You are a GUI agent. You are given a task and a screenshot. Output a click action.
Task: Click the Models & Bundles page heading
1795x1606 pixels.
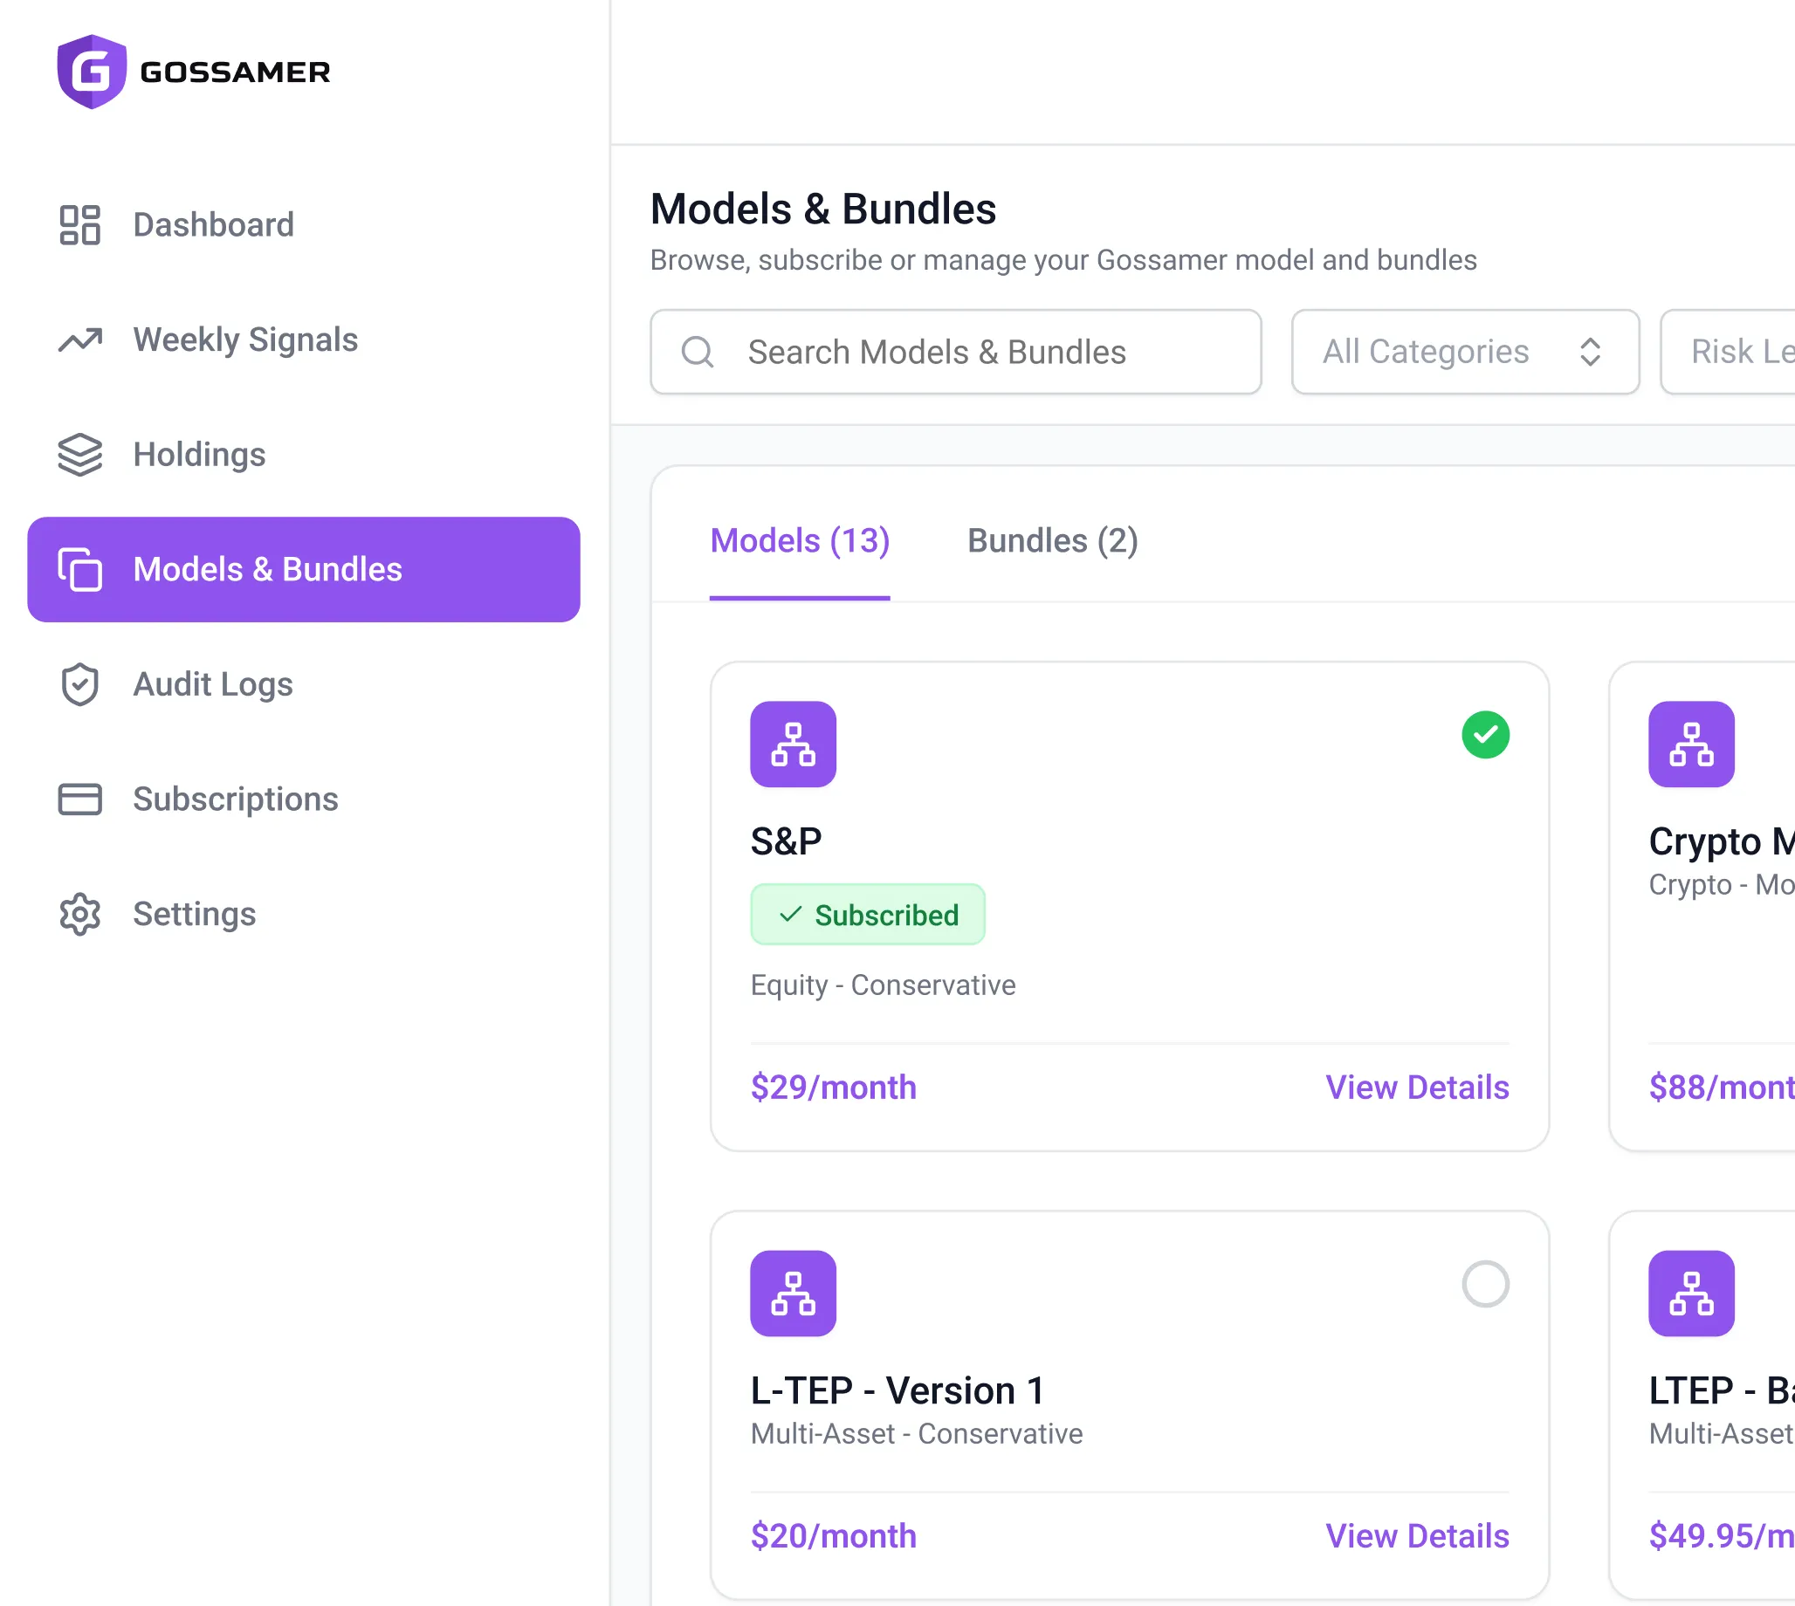click(822, 209)
